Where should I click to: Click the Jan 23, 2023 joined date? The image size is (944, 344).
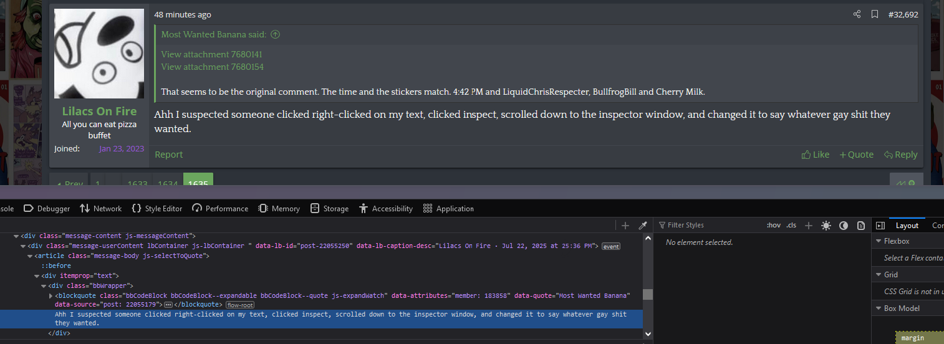tap(121, 149)
